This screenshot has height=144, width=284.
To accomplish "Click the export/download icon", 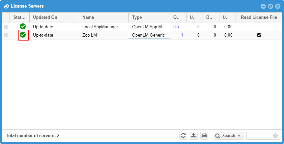I will click(194, 135).
